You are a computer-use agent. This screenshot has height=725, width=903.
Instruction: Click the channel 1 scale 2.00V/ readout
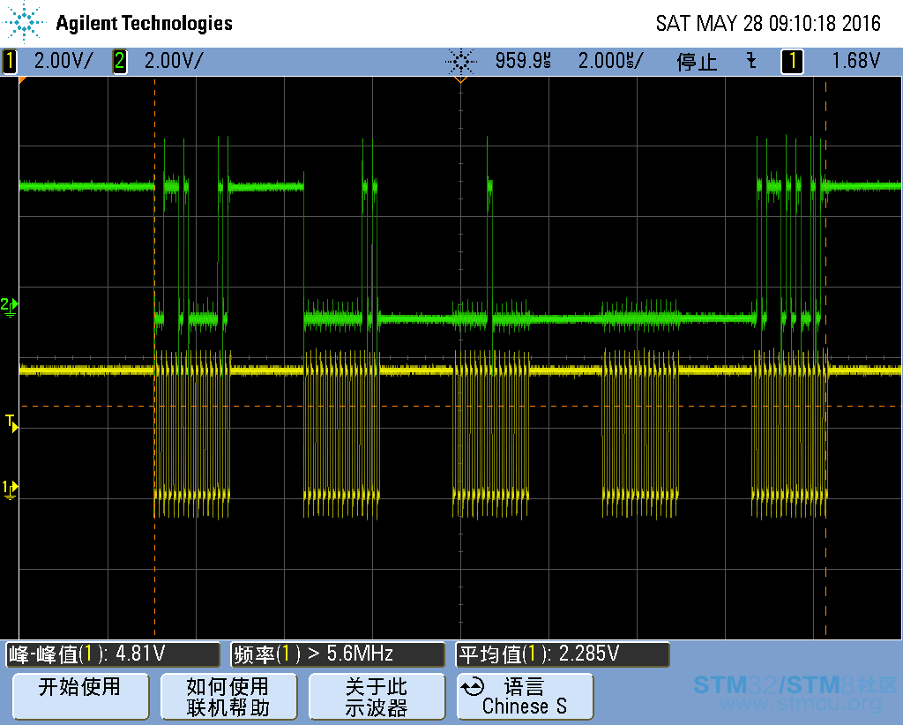[63, 61]
